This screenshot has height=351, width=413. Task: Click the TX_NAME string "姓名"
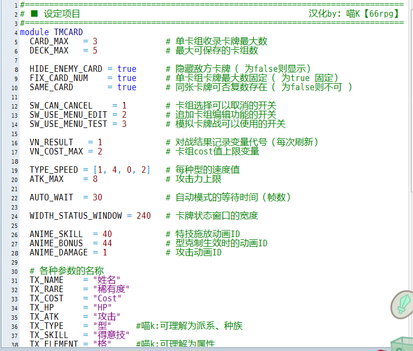point(107,280)
